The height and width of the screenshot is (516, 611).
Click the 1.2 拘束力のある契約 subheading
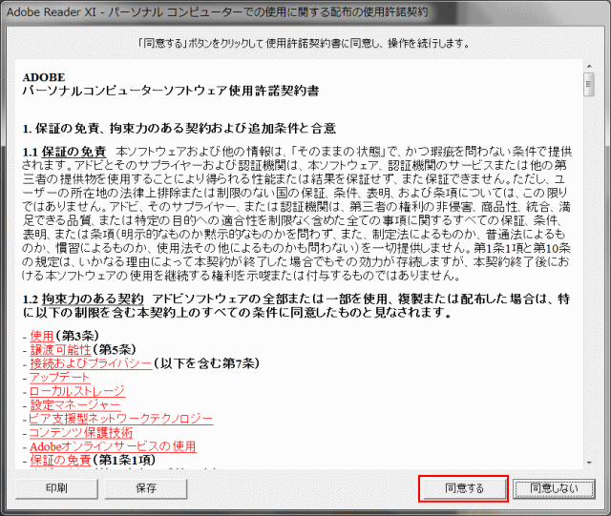[x=83, y=299]
